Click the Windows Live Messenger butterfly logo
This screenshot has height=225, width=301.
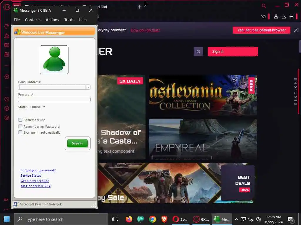[17, 32]
